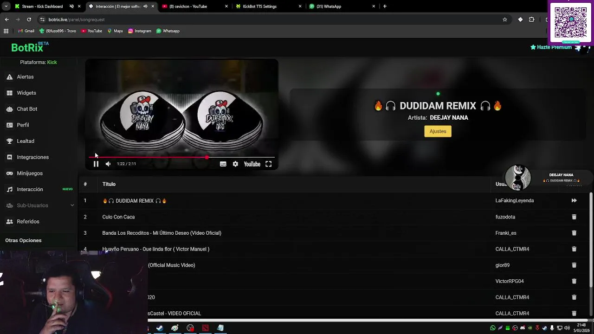Toggle subtitles in the video player

pyautogui.click(x=223, y=164)
